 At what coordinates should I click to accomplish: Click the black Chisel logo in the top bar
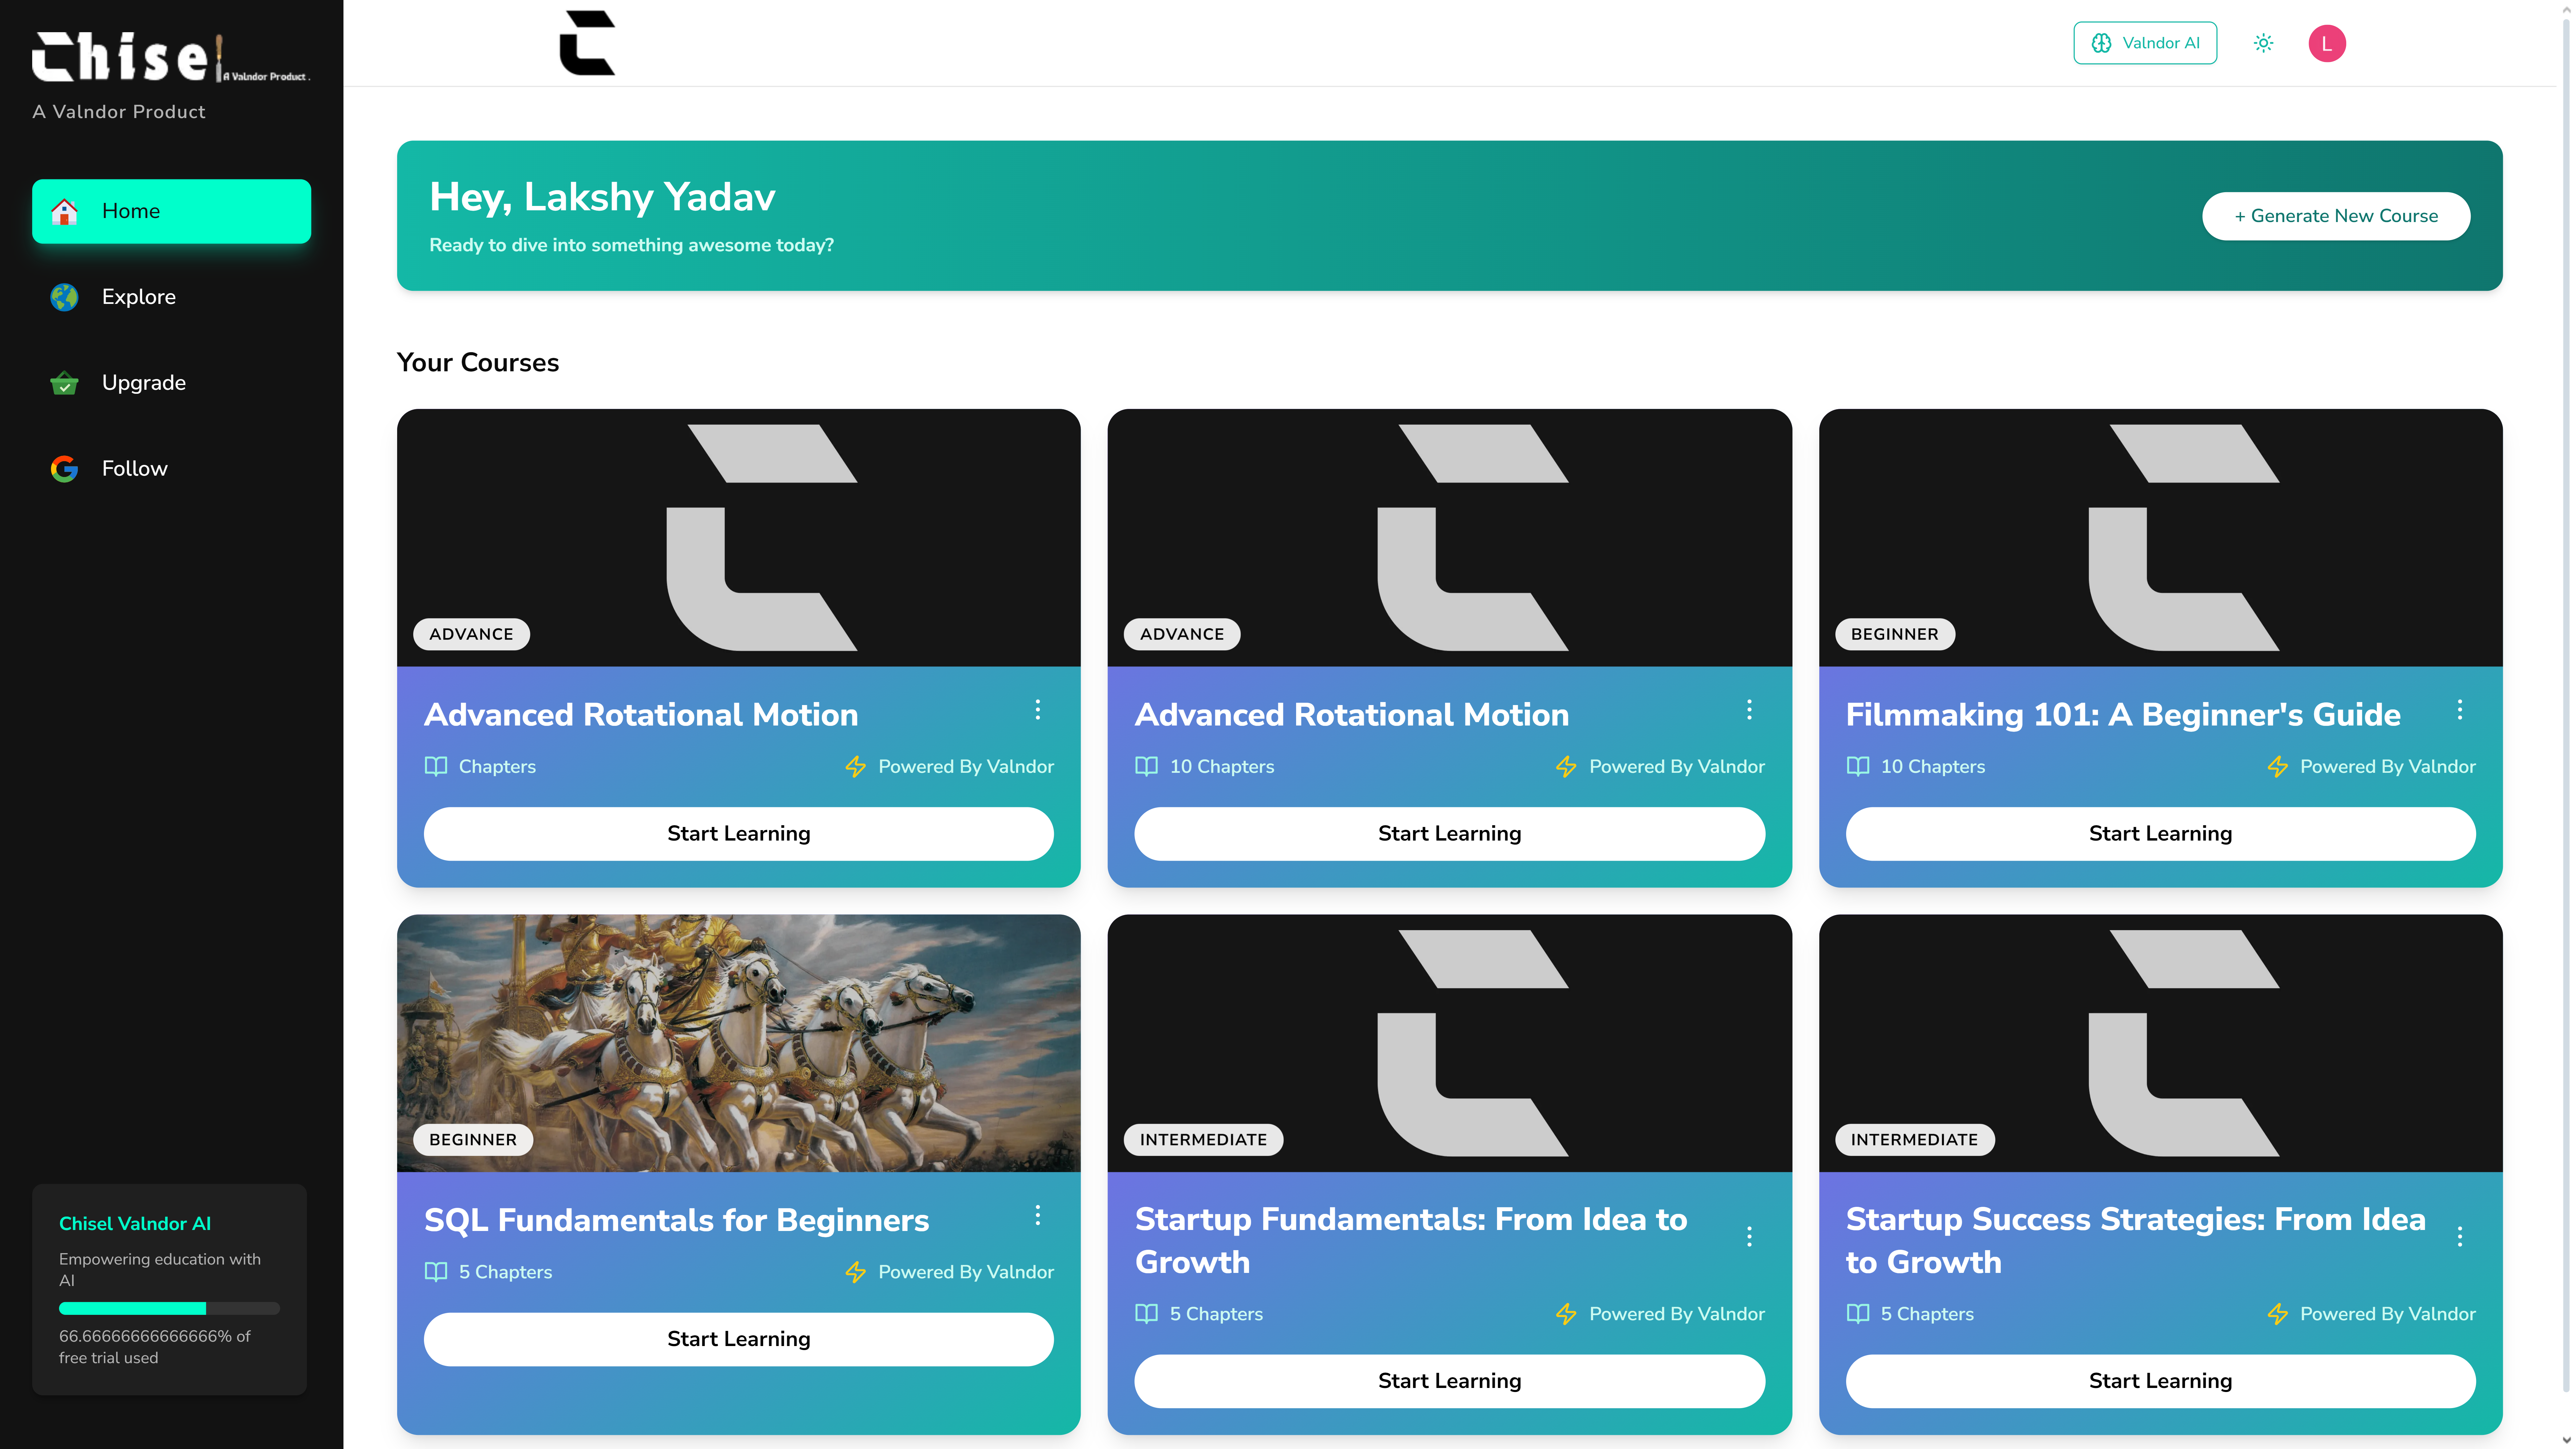click(587, 43)
